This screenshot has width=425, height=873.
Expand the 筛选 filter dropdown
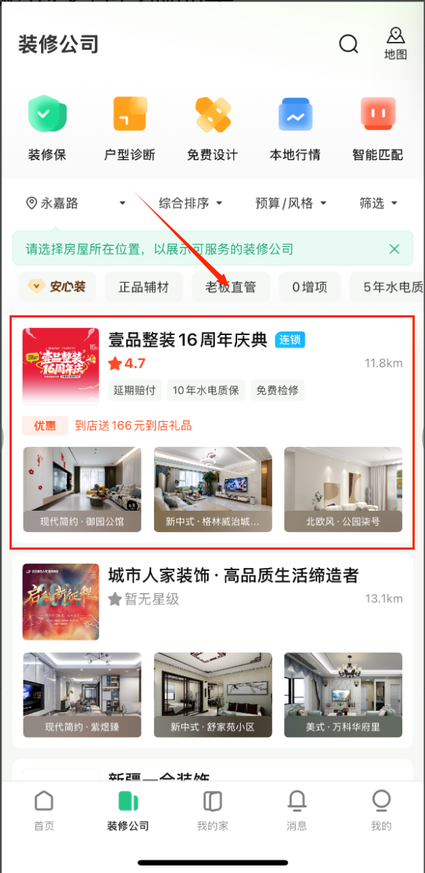(378, 204)
